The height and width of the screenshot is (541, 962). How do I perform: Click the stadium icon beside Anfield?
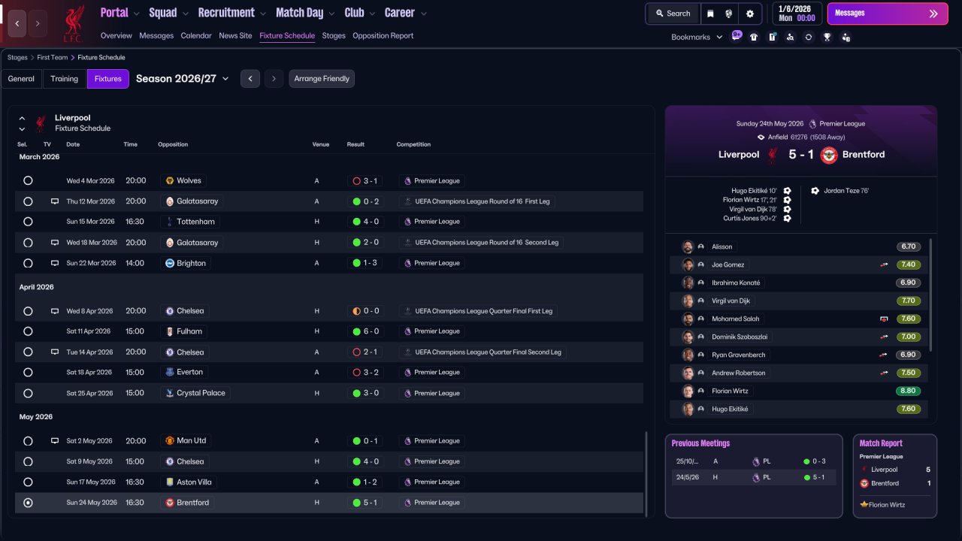tap(761, 138)
